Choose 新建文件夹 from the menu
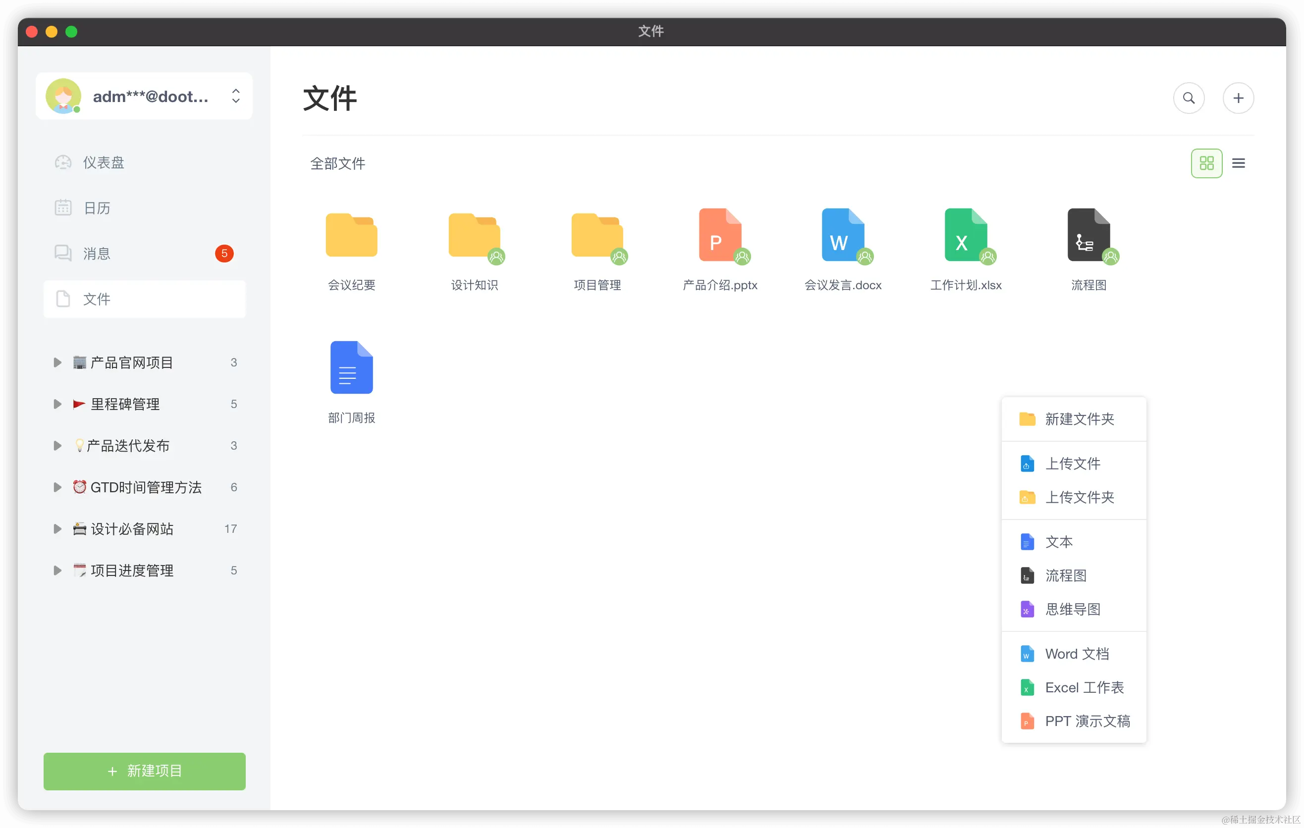Image resolution: width=1304 pixels, height=828 pixels. [1078, 419]
